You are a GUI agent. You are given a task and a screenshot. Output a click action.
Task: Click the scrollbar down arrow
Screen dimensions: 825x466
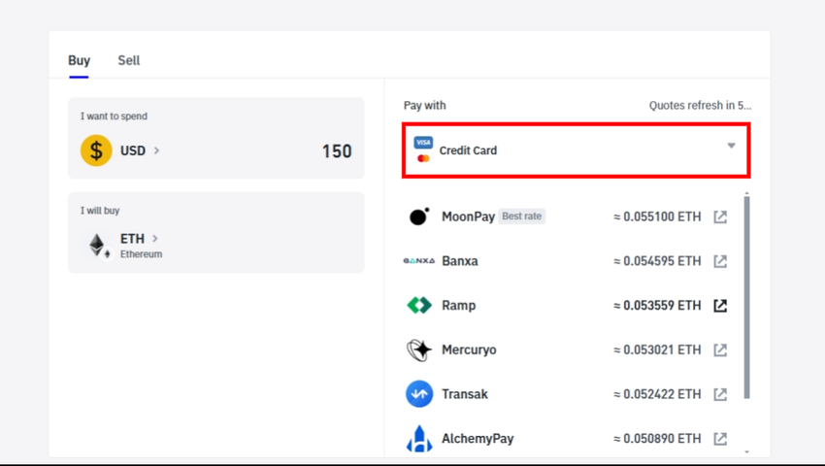(747, 451)
